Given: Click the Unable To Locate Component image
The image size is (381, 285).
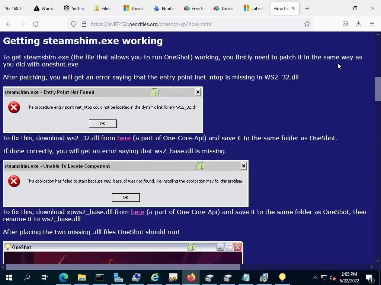Looking at the screenshot, I should [x=126, y=184].
